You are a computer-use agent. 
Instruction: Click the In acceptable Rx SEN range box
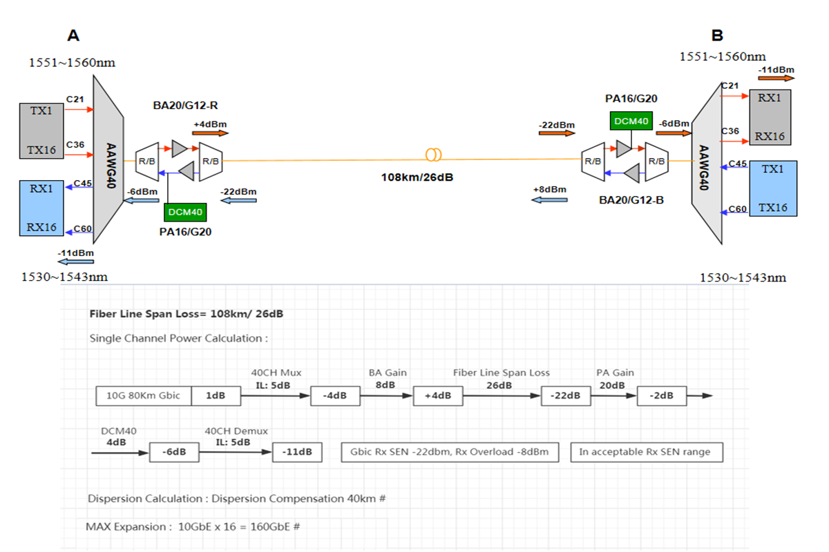[x=645, y=452]
